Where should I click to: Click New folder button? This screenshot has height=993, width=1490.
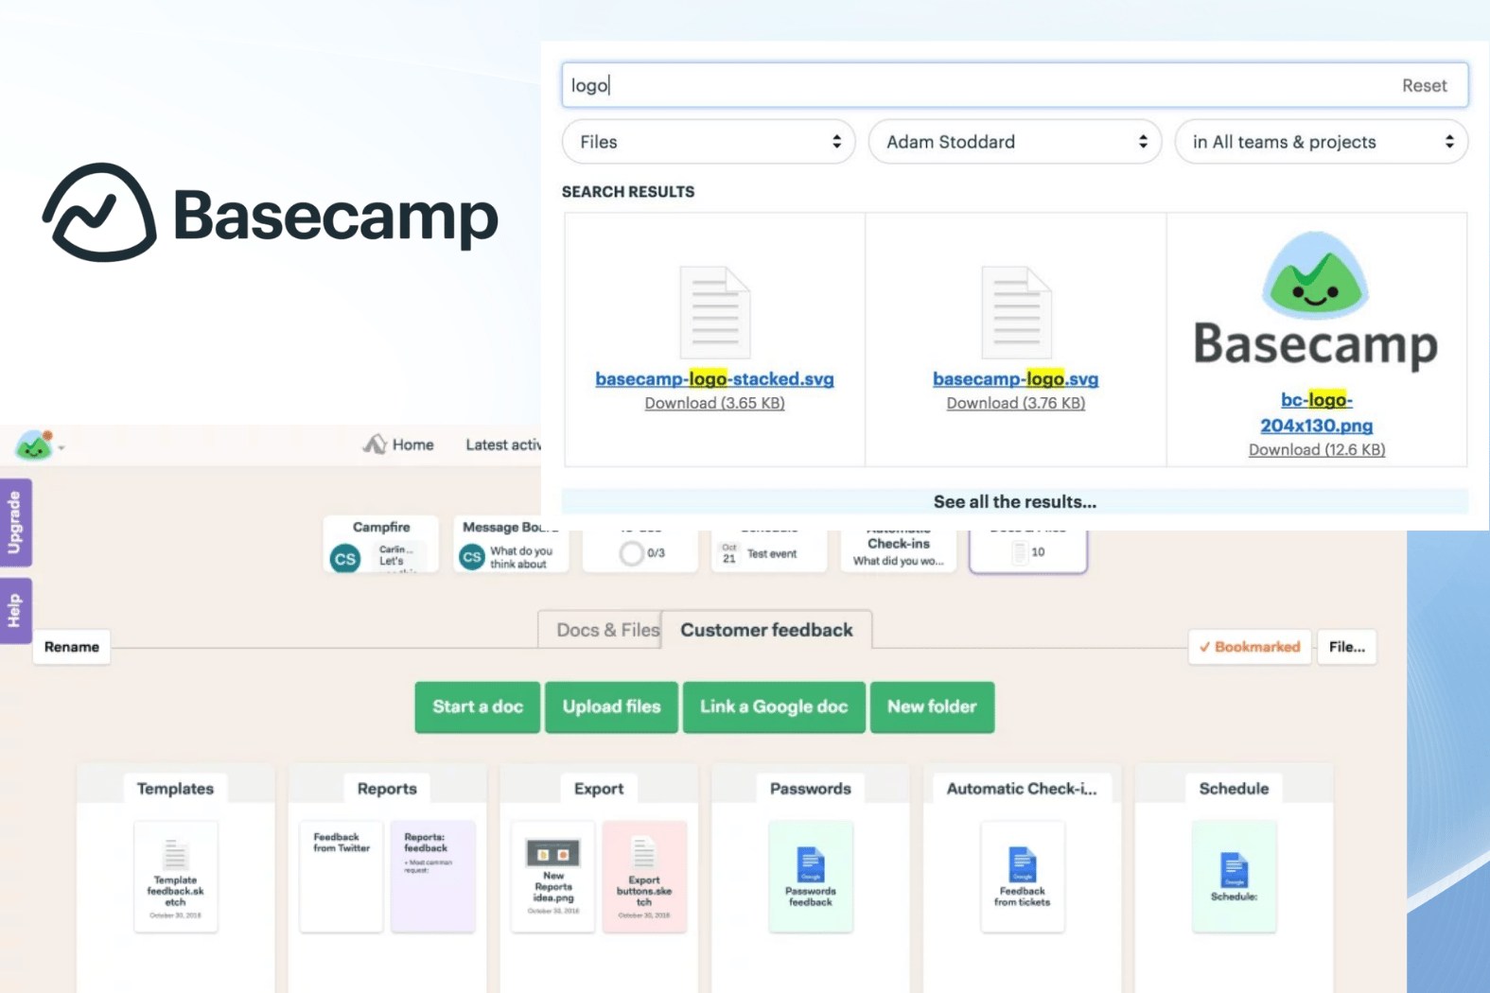(932, 706)
